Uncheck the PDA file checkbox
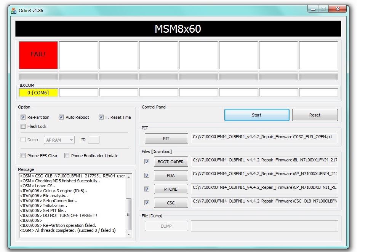The width and height of the screenshot is (384, 252). tap(147, 175)
